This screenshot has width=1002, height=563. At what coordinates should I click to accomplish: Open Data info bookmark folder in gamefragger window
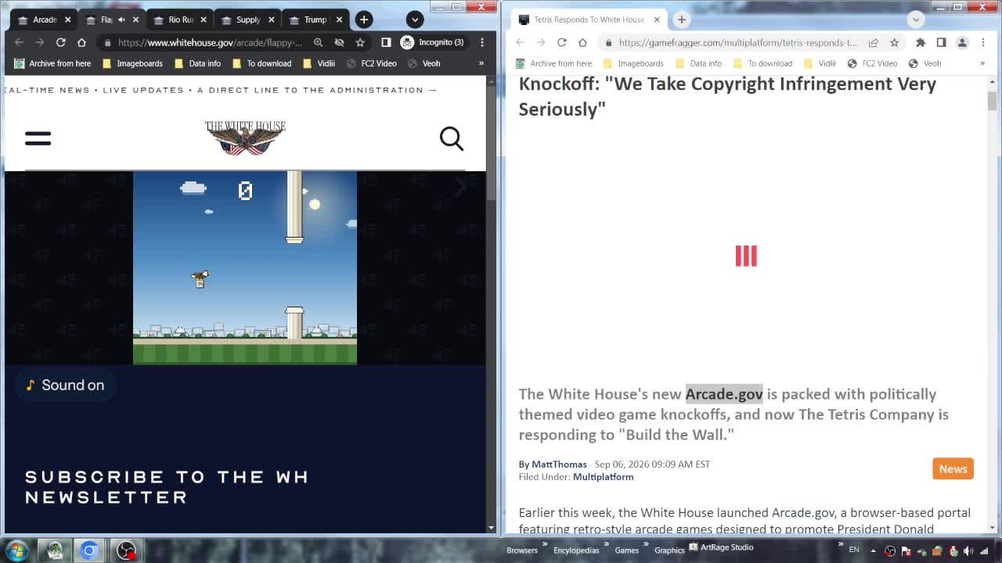[x=698, y=63]
